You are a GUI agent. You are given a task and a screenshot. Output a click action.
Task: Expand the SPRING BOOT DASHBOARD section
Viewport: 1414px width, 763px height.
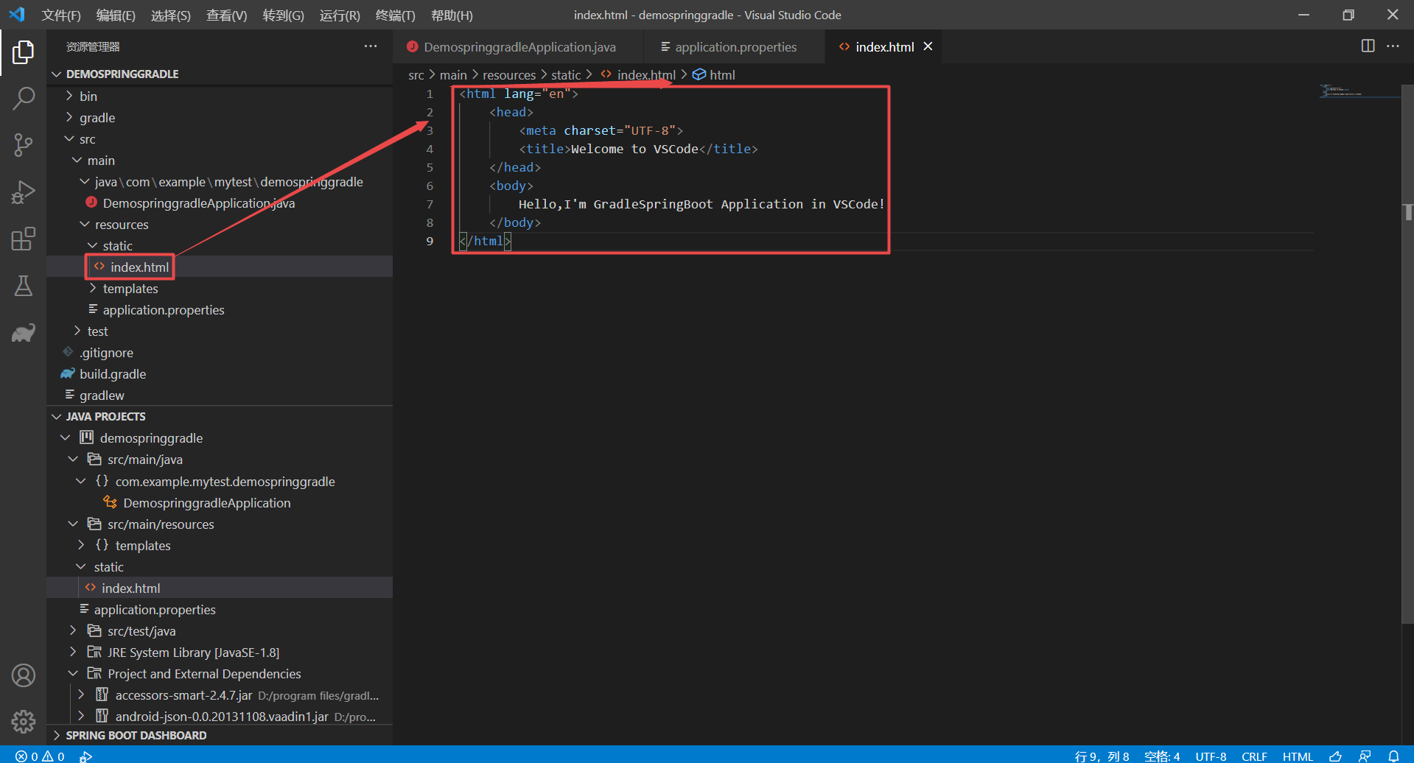(x=220, y=736)
